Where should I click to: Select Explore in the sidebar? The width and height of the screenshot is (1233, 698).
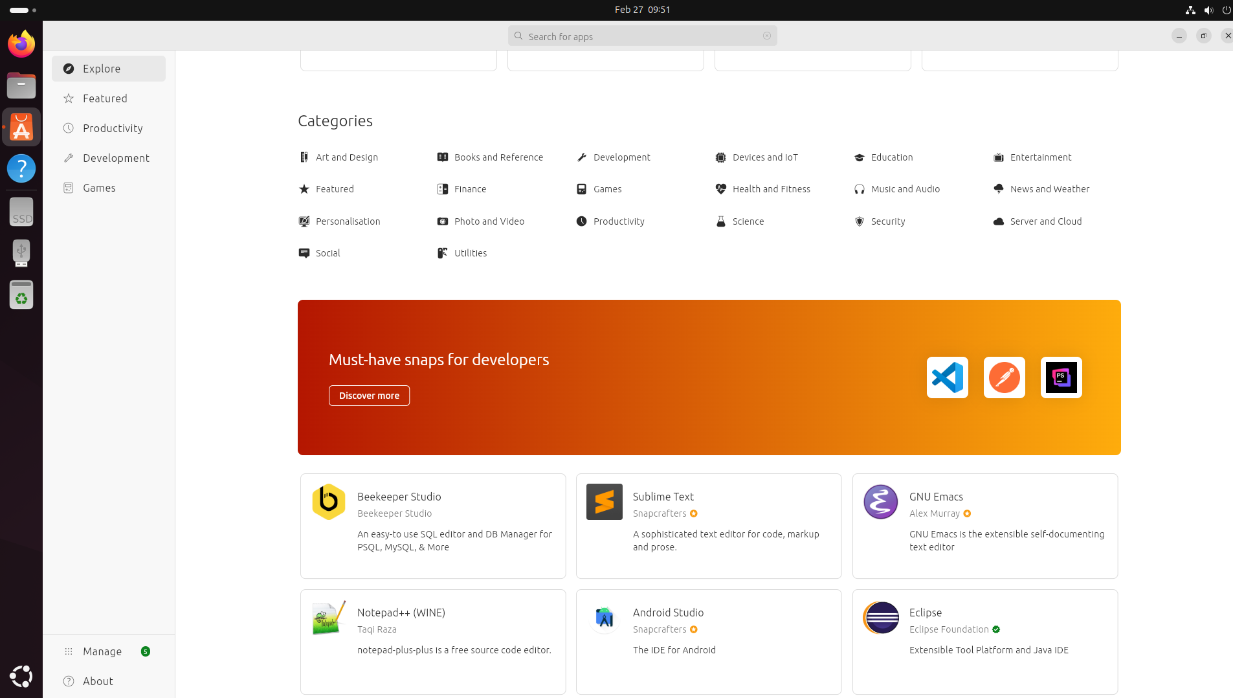click(109, 69)
